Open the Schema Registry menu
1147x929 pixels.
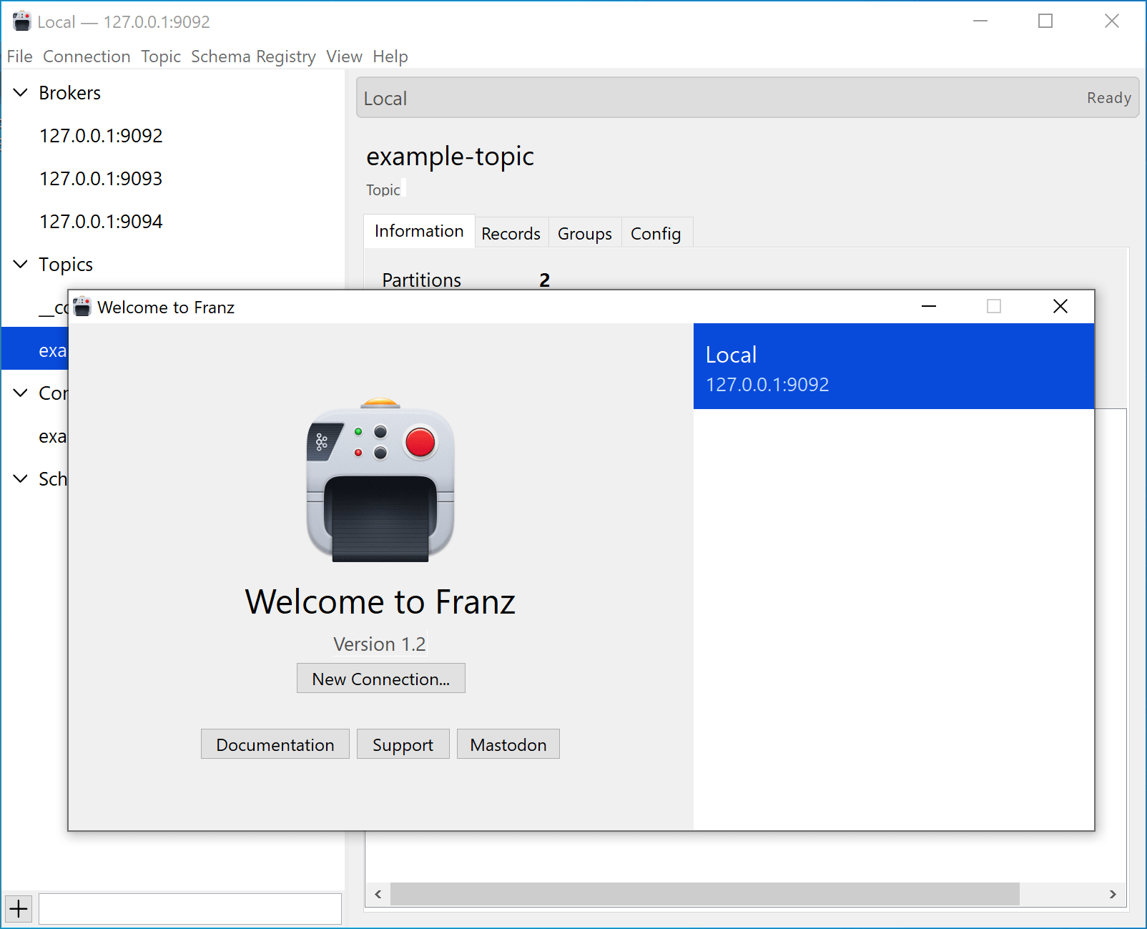click(253, 56)
